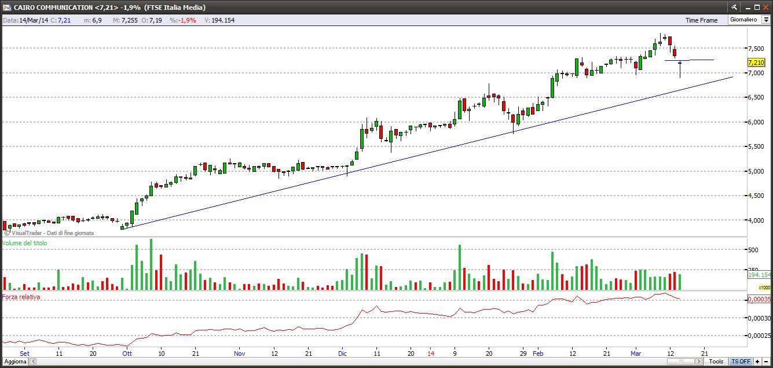Toggle the TS OFF button
This screenshot has width=773, height=368.
click(x=741, y=362)
